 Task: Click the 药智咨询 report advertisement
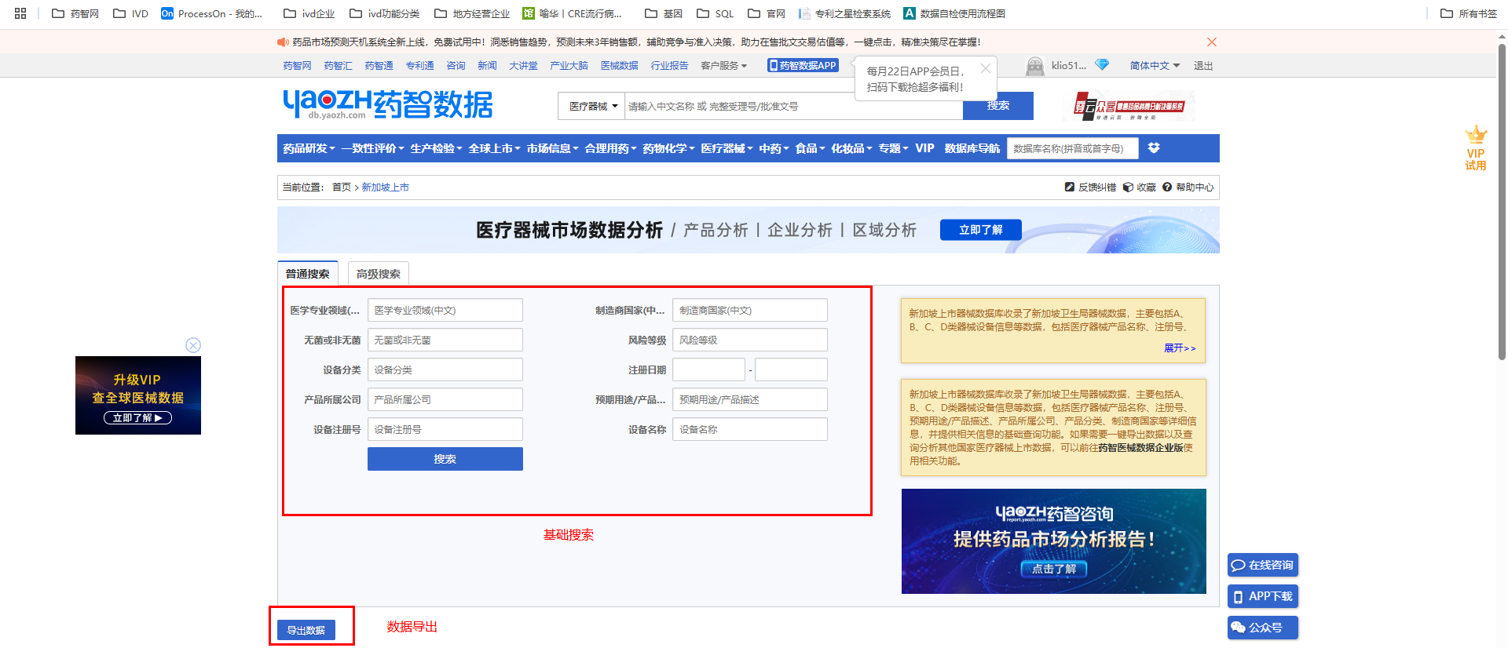click(1054, 541)
